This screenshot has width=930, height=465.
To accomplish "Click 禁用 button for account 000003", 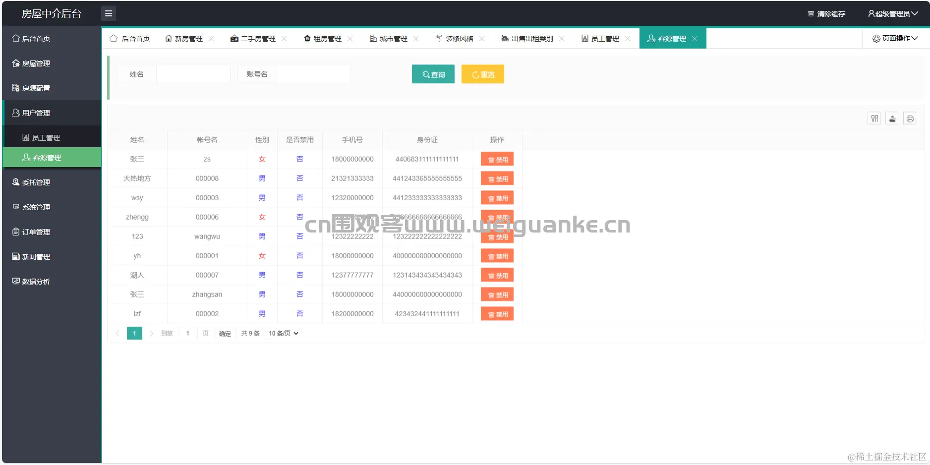I will 497,198.
